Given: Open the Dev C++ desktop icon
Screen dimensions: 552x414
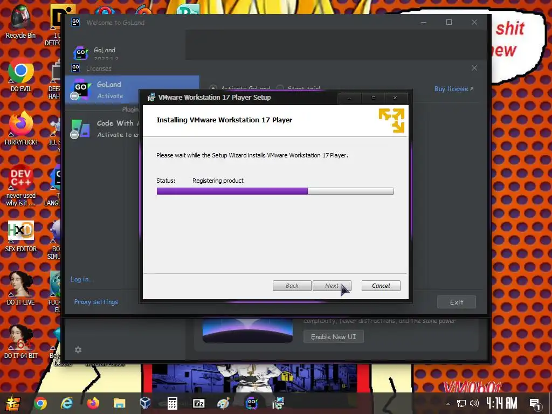Looking at the screenshot, I should coord(20,185).
